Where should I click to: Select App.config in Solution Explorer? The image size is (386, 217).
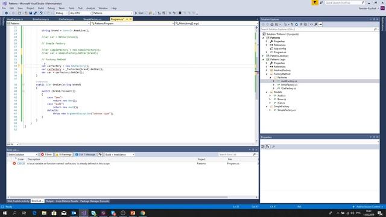[280, 49]
